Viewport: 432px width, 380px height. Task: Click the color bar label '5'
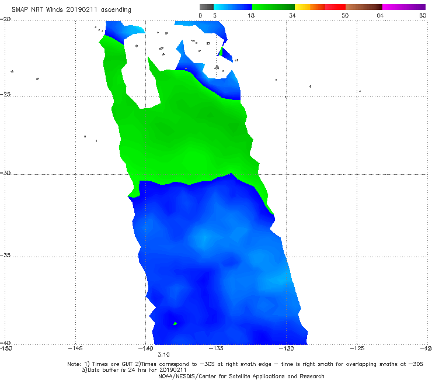[215, 16]
